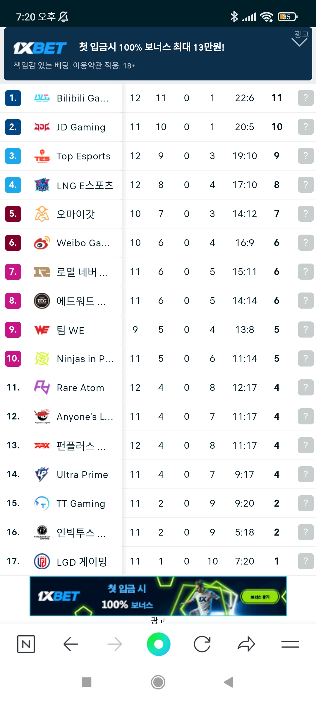This screenshot has width=316, height=702.
Task: Share the page via share arrow
Action: (x=246, y=644)
